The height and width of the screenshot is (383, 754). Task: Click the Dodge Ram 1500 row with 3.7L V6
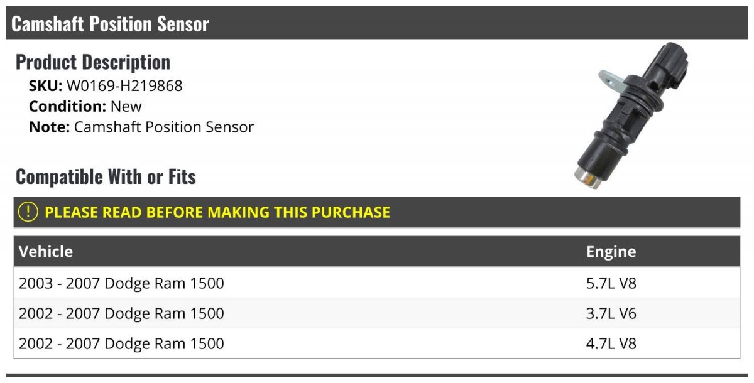point(377,313)
